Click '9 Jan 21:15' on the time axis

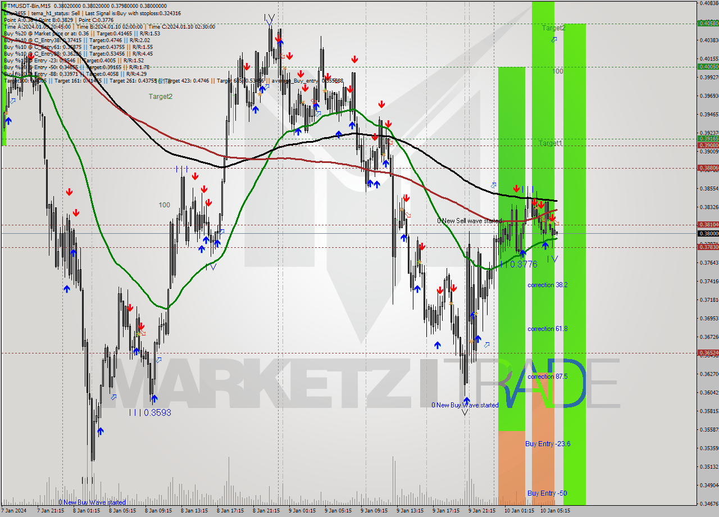click(482, 511)
